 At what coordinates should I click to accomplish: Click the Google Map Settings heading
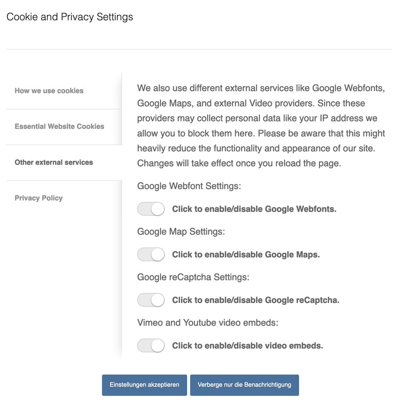click(181, 232)
